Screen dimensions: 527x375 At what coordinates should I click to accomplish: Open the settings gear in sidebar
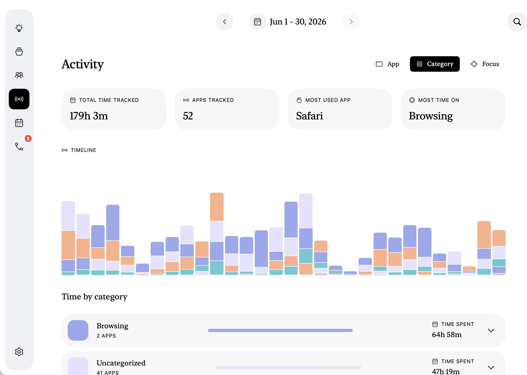(x=19, y=352)
